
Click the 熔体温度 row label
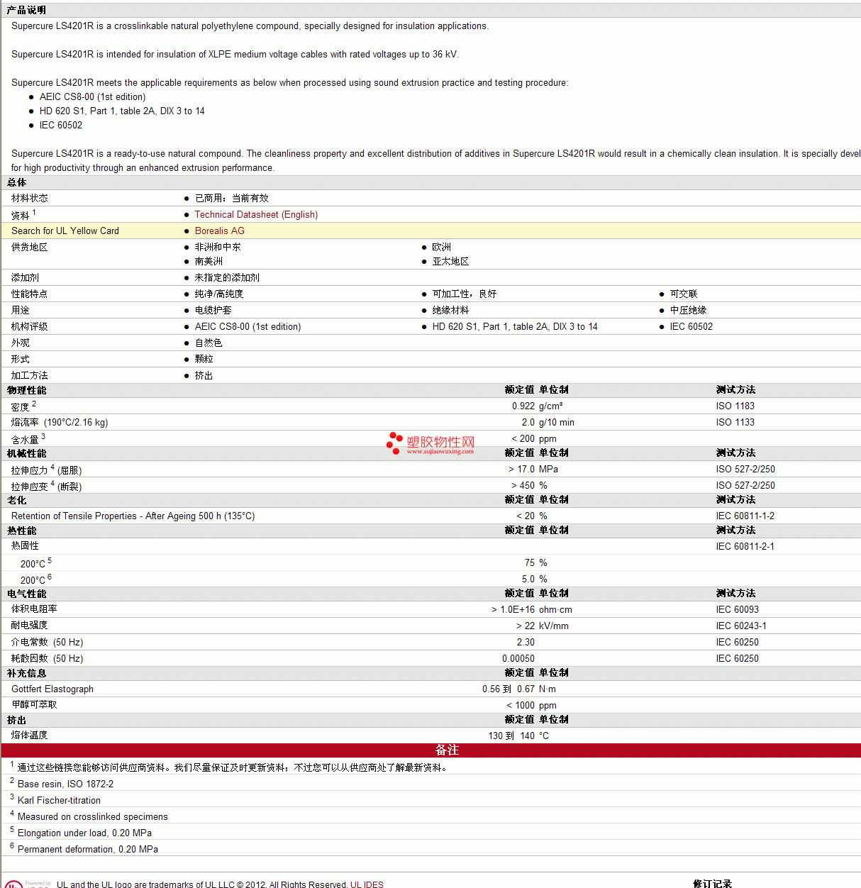point(30,735)
